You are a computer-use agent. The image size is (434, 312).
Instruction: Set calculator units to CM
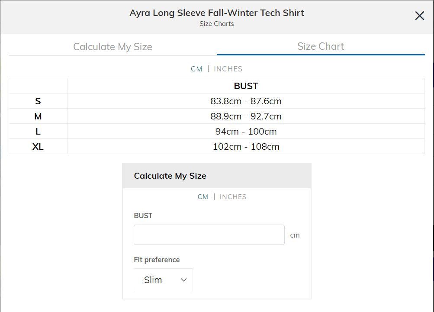click(x=203, y=196)
